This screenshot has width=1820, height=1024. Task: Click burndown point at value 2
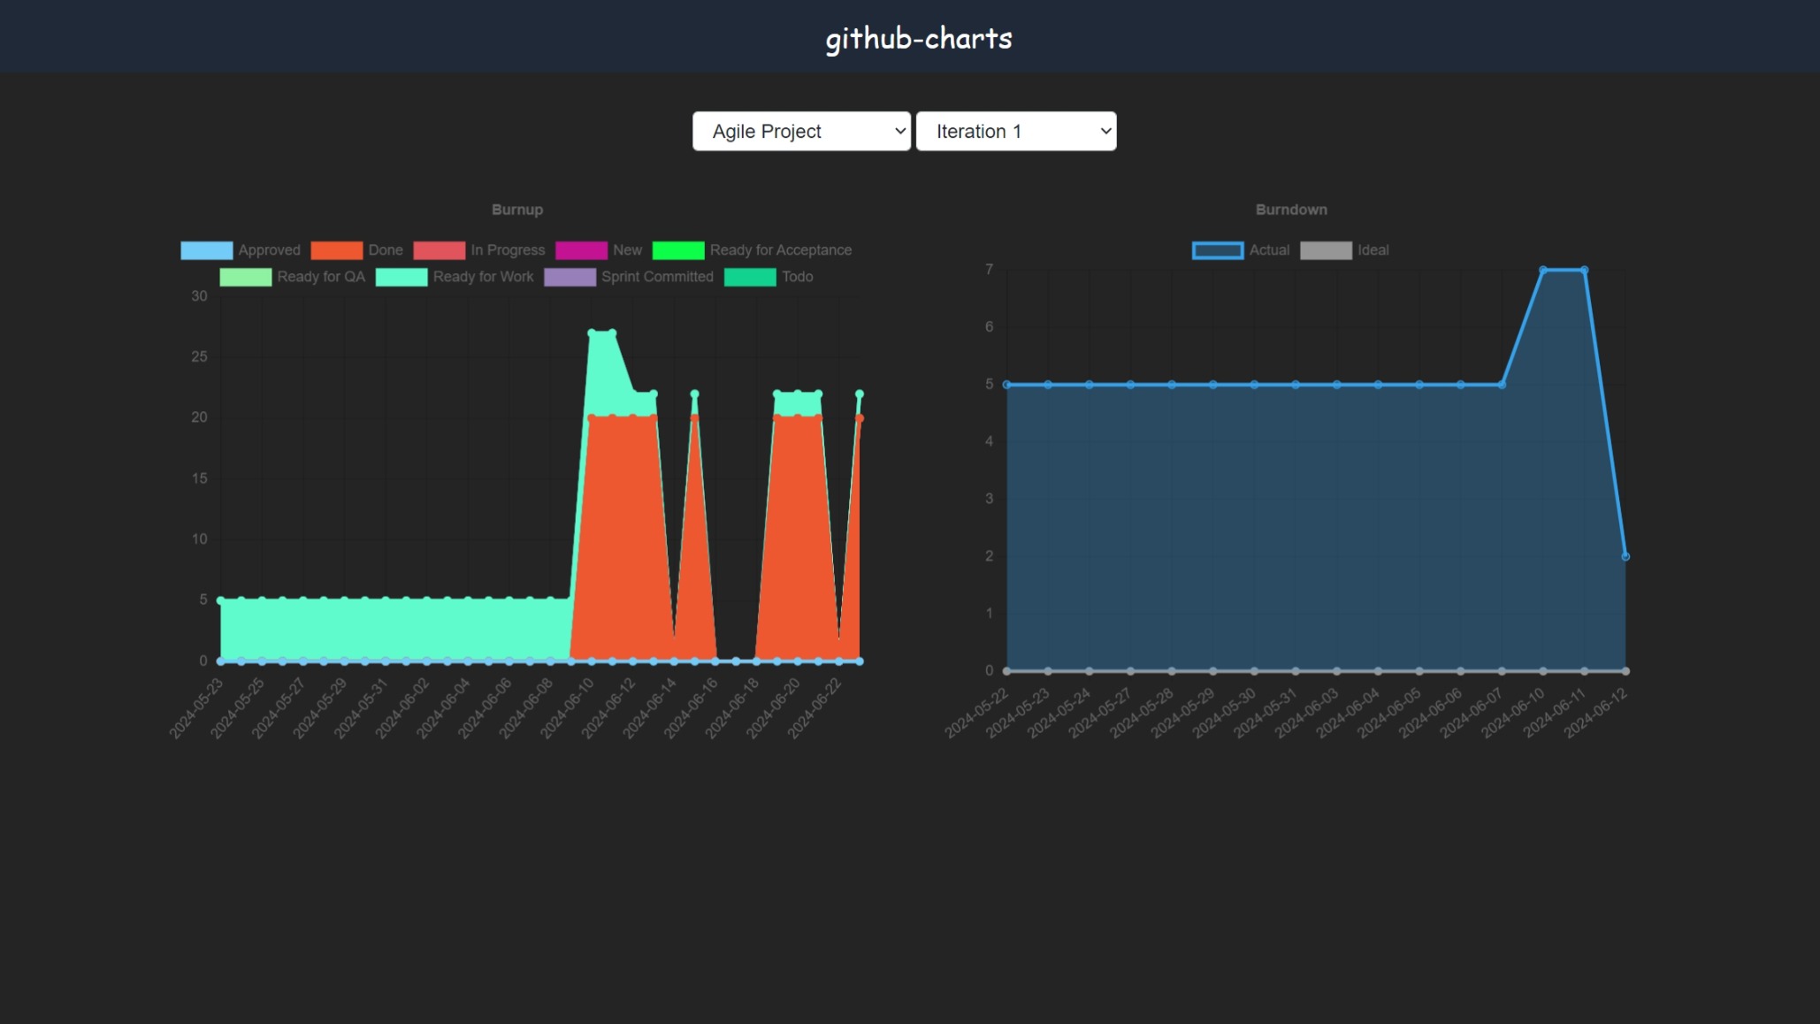1625,556
